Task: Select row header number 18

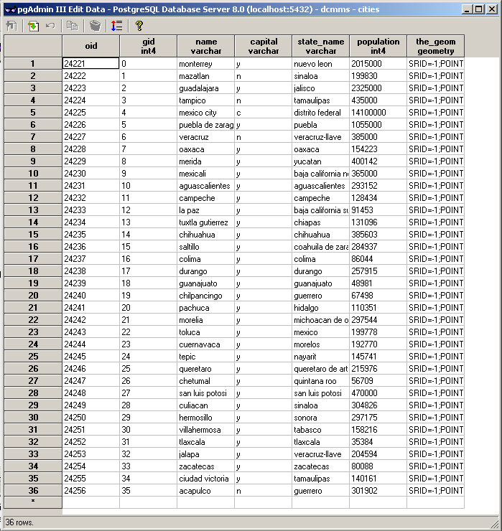Action: pyautogui.click(x=33, y=271)
